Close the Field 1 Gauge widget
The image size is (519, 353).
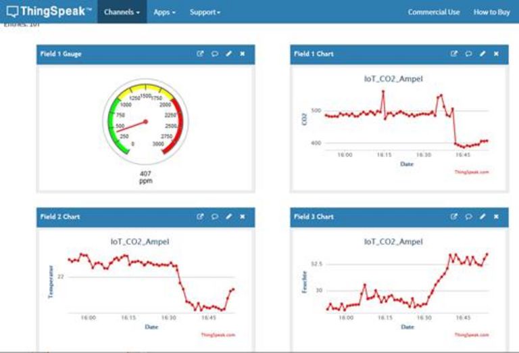click(242, 54)
